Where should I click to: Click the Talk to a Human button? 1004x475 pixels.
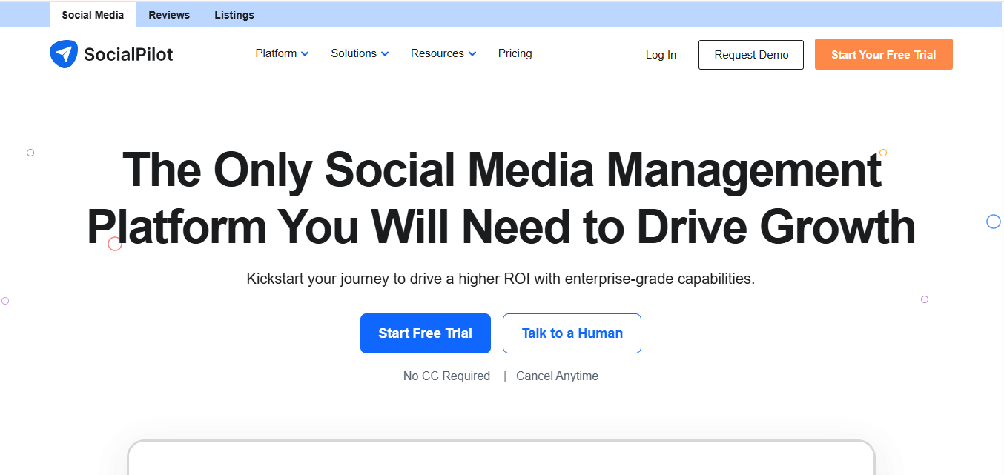(x=572, y=333)
